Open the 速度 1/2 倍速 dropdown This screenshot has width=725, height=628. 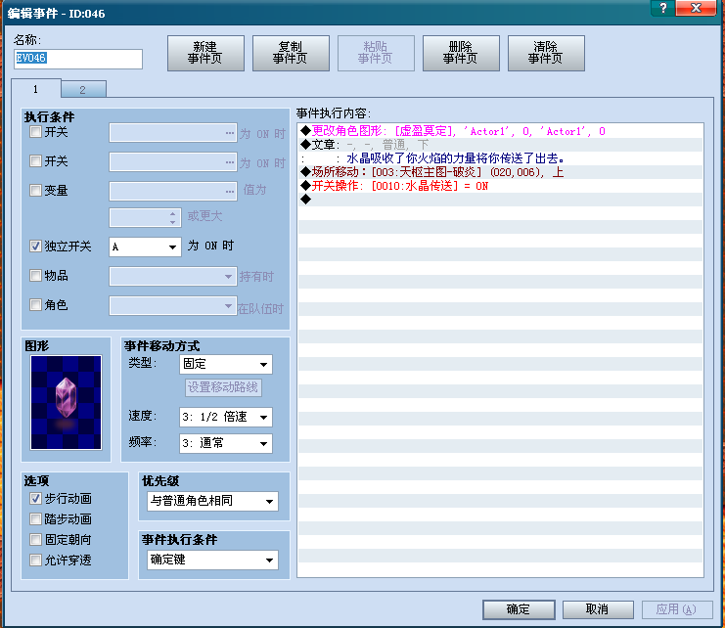coord(226,417)
